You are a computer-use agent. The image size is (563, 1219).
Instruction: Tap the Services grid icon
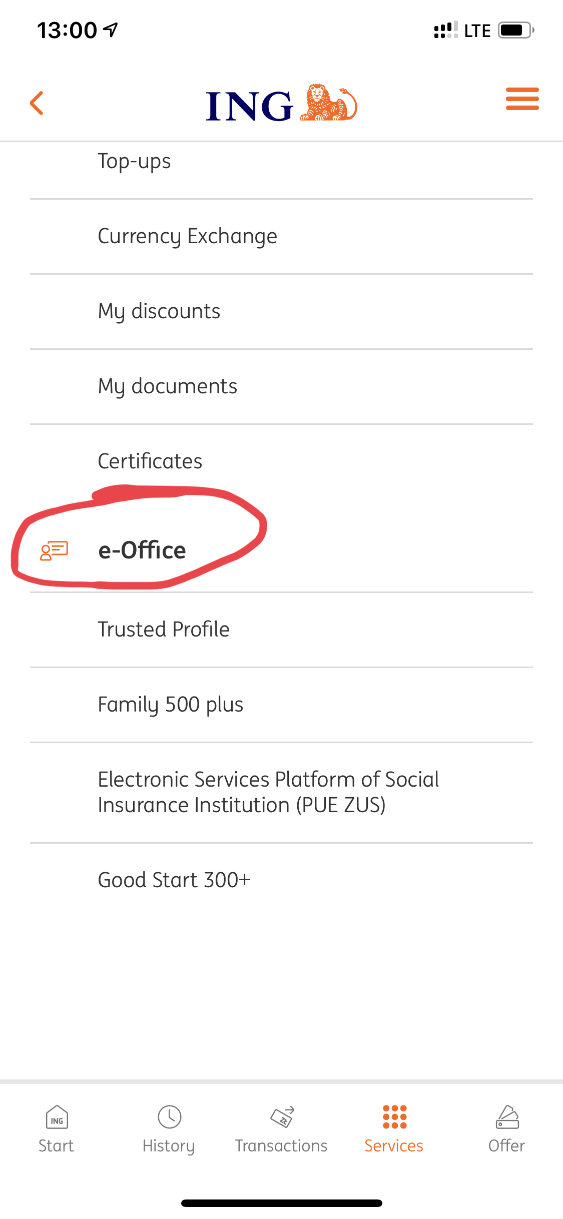point(394,1117)
